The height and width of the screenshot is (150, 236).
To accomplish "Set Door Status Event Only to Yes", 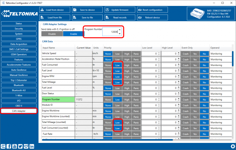I will (x=195, y=94).
